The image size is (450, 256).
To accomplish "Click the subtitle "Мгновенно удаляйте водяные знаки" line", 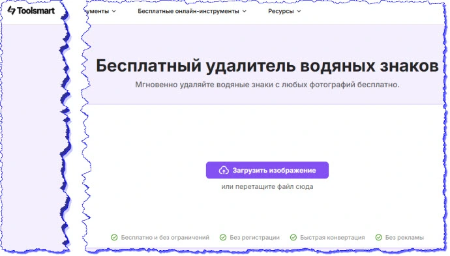I will pos(267,85).
